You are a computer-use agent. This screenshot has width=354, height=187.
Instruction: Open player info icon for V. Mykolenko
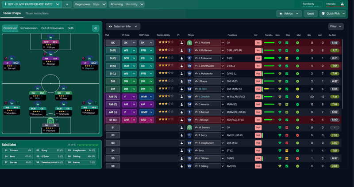(x=181, y=74)
